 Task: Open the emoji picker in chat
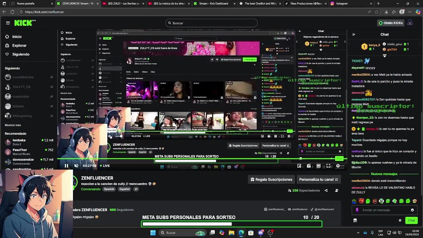[412, 210]
